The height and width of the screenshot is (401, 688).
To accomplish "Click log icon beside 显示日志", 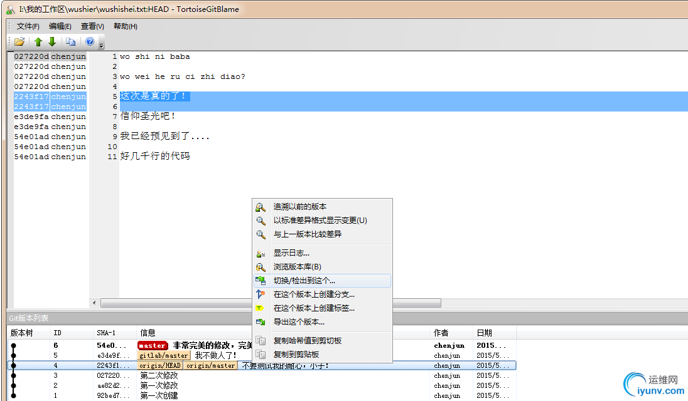I will click(x=261, y=254).
